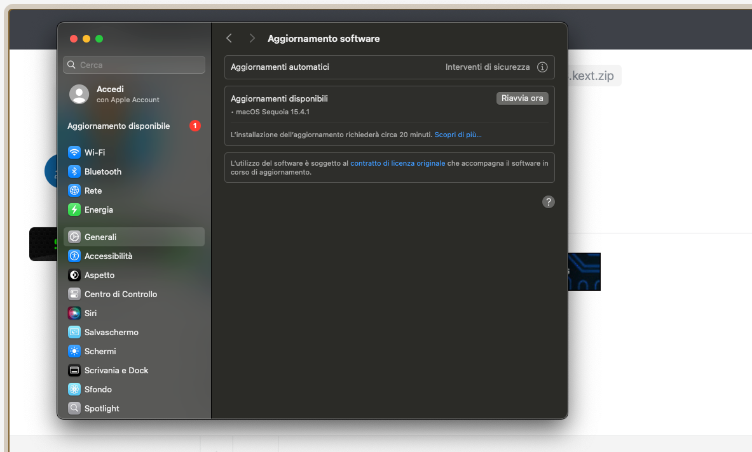Go forward with the right chevron

tap(252, 38)
